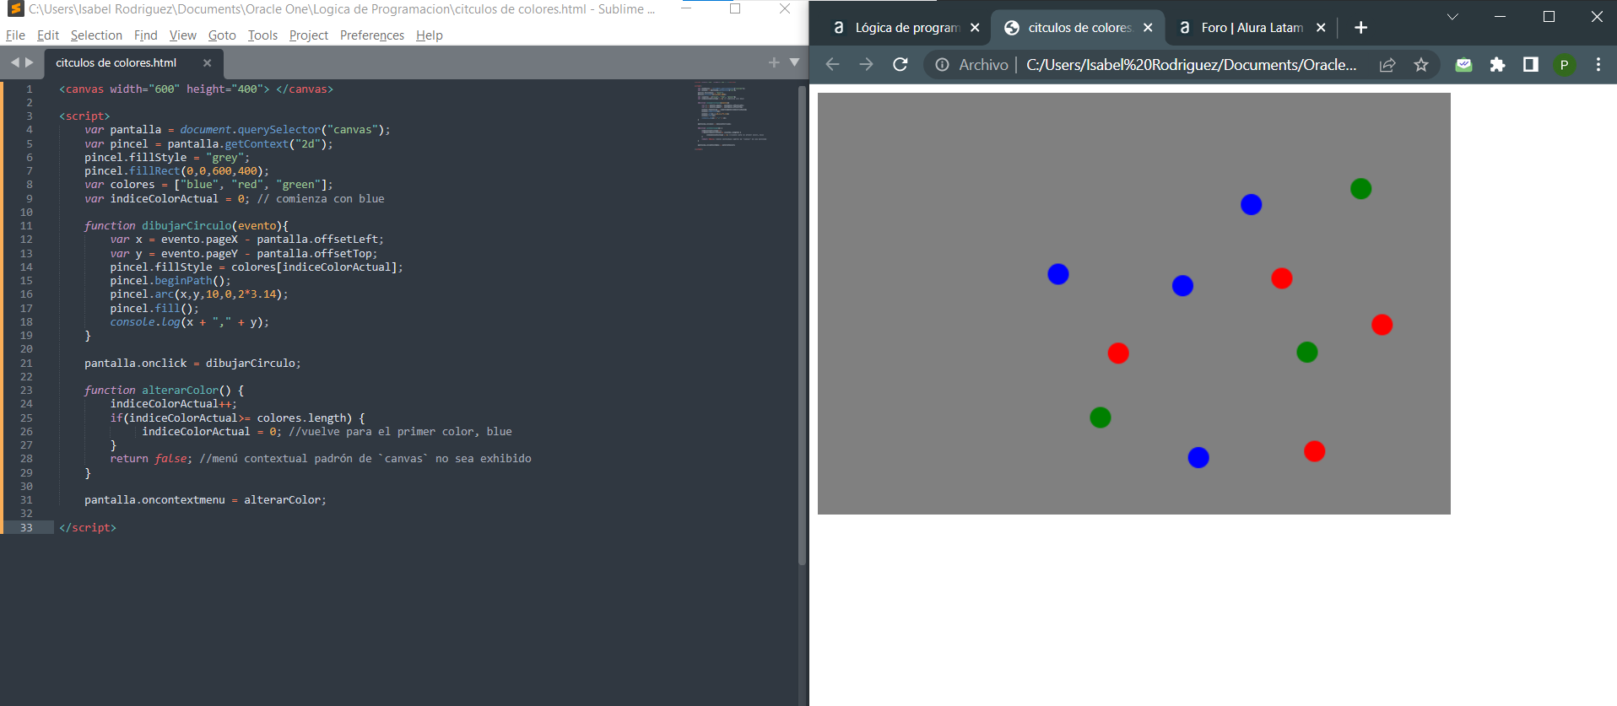
Task: Open the Help menu
Action: click(x=430, y=35)
